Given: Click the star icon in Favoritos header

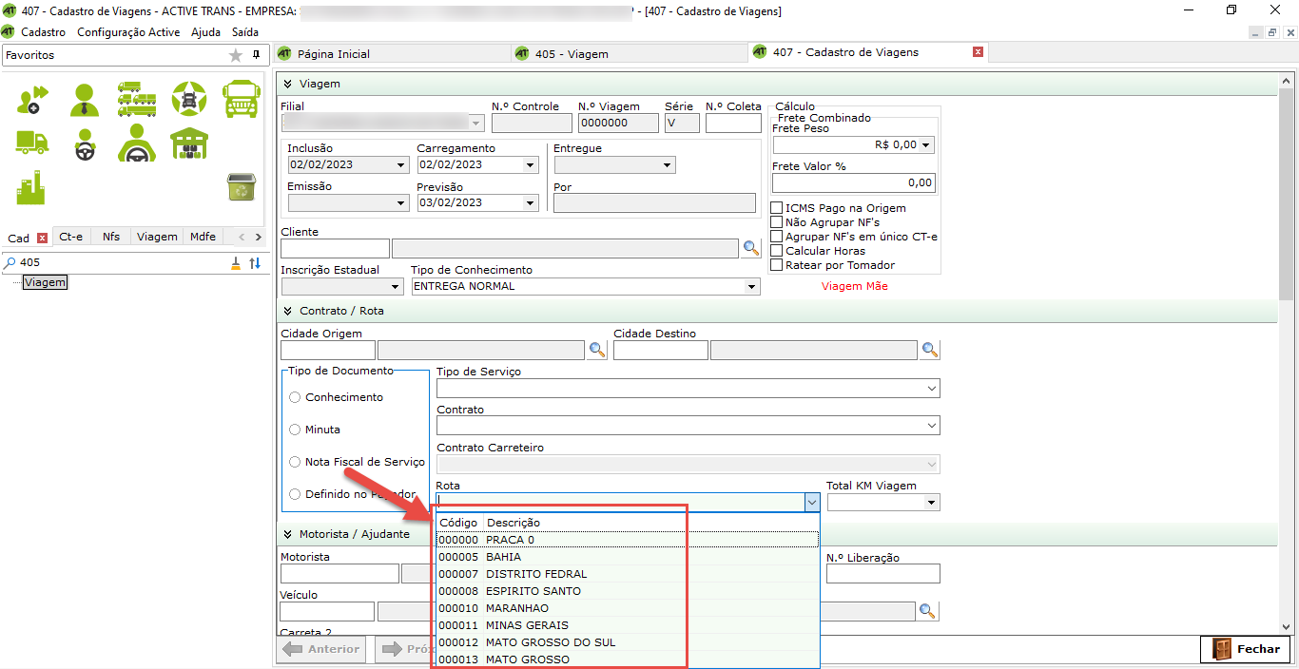Looking at the screenshot, I should coord(236,55).
